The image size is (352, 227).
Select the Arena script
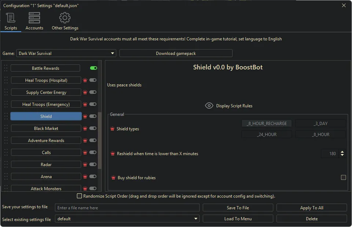46,176
